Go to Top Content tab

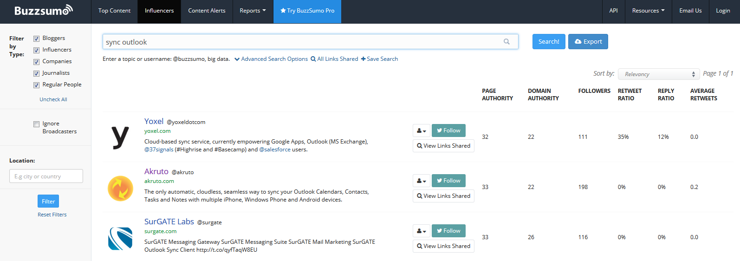(114, 11)
